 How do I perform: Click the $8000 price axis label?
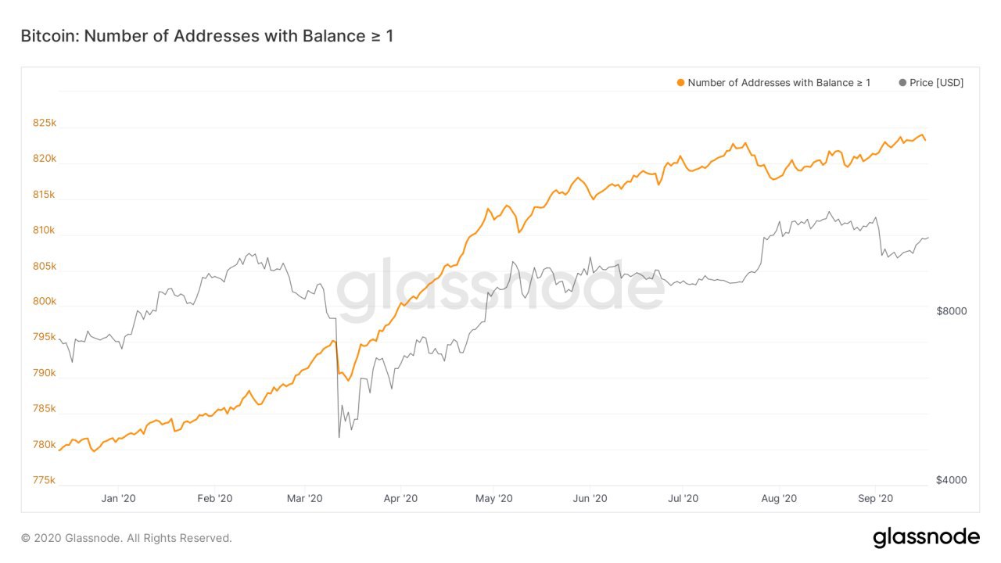click(x=951, y=311)
